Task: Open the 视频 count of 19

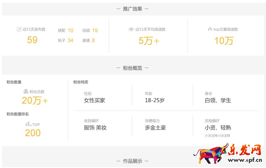Action: (95, 31)
